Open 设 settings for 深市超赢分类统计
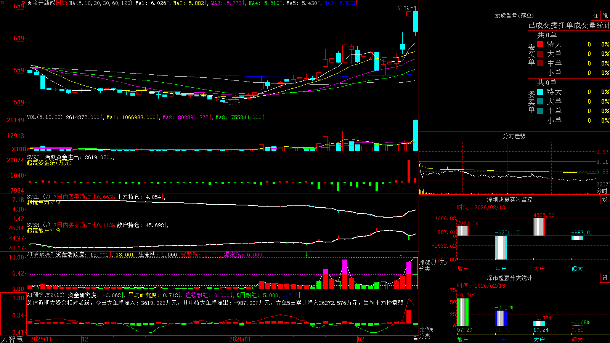 pos(605,278)
